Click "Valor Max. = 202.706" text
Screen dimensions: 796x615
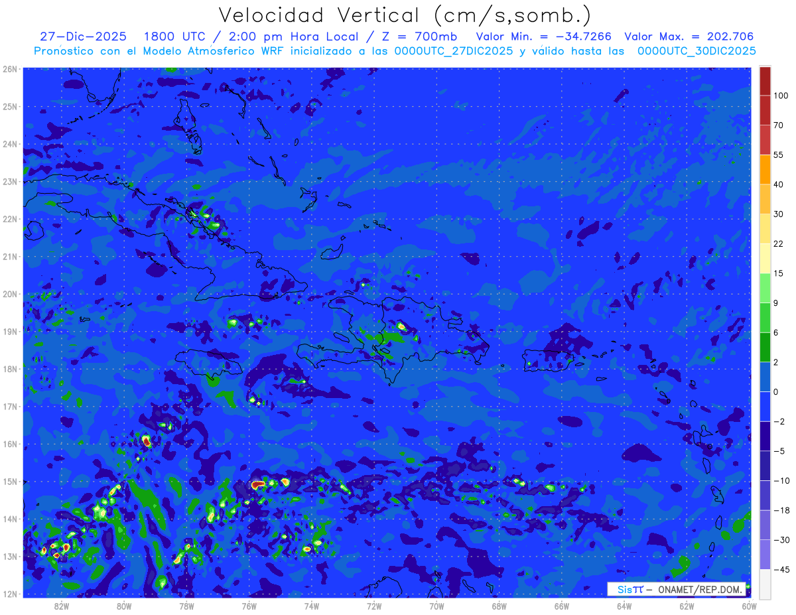coord(689,36)
